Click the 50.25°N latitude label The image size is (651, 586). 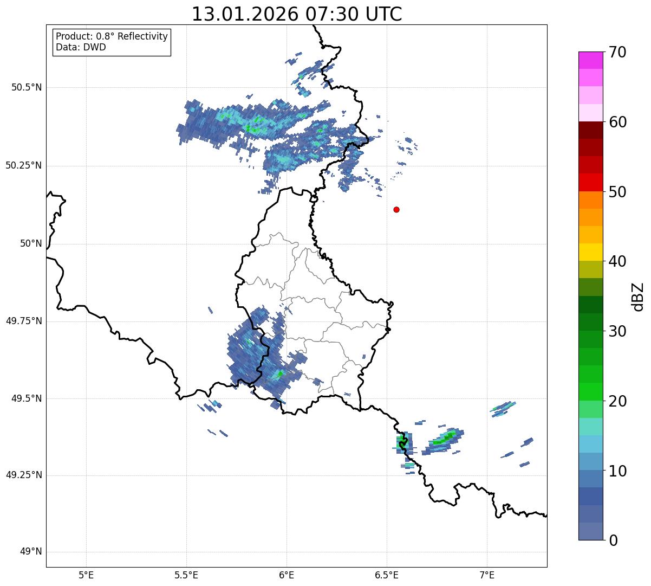click(23, 165)
